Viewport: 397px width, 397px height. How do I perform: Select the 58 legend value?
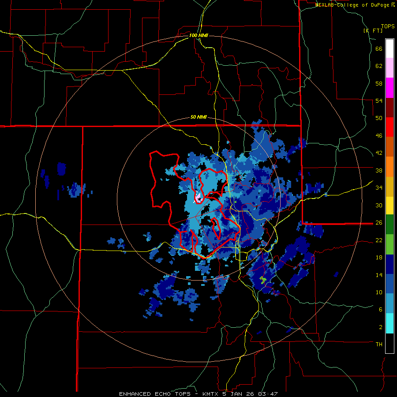click(379, 83)
